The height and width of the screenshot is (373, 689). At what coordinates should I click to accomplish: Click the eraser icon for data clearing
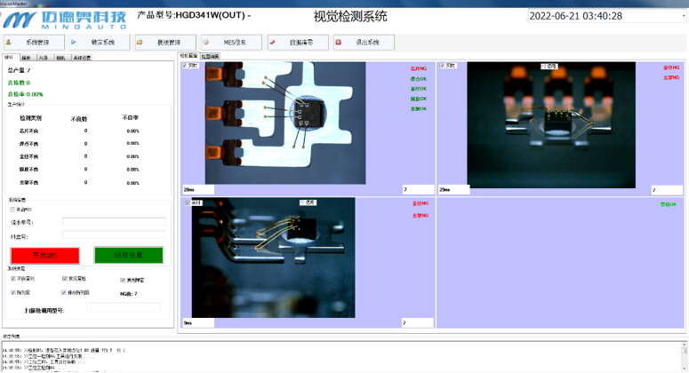tap(273, 42)
